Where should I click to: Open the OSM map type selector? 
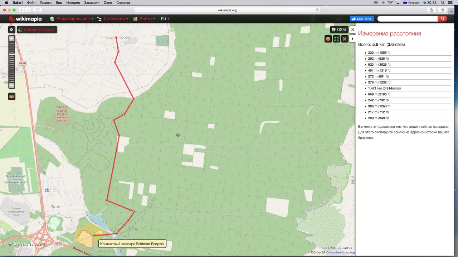click(338, 30)
